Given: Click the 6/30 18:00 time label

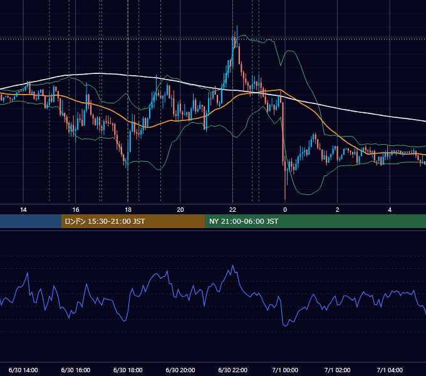Looking at the screenshot, I should tap(128, 370).
